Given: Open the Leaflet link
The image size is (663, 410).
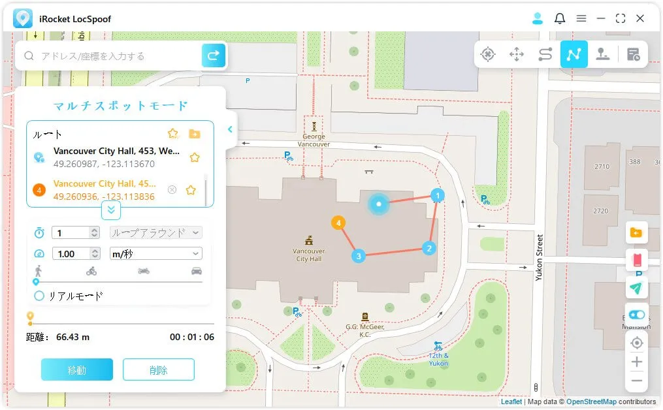Looking at the screenshot, I should 511,402.
